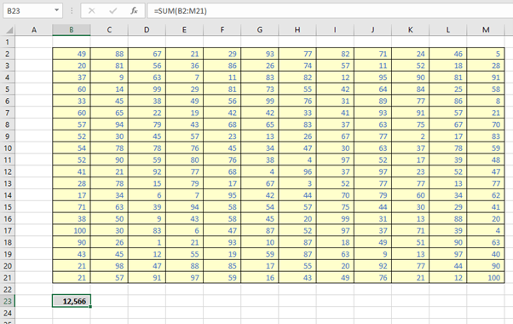Click cell J3 containing 11
This screenshot has width=513, height=324.
pos(372,66)
